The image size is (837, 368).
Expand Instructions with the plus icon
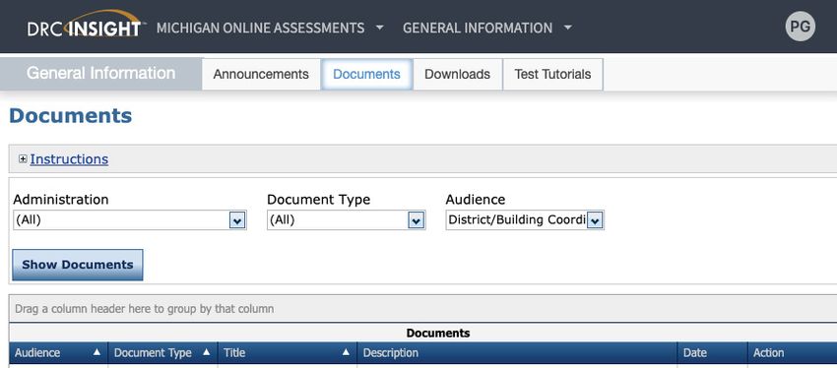[x=23, y=159]
